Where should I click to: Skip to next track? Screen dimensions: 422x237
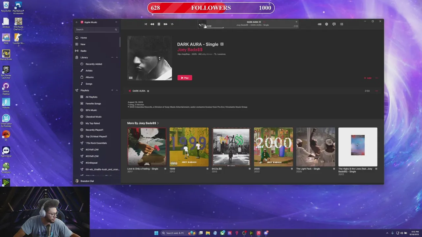point(166,24)
